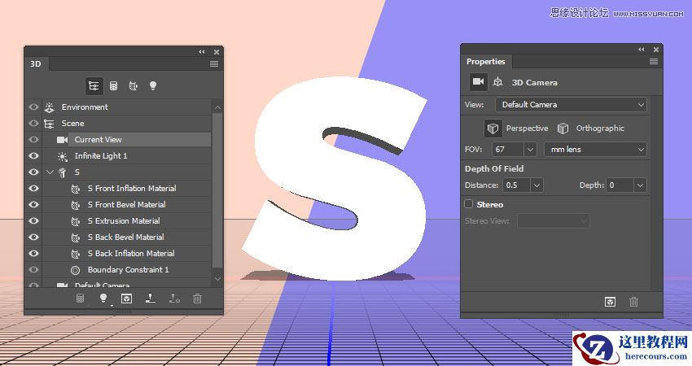This screenshot has height=366, width=692.
Task: Click the render icon in 3D panel footer
Action: click(127, 298)
